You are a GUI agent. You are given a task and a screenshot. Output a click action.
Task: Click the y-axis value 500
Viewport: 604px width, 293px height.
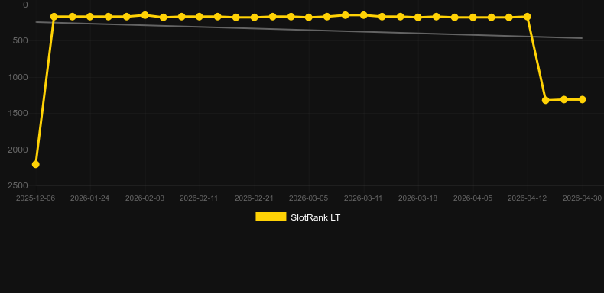tap(21, 40)
